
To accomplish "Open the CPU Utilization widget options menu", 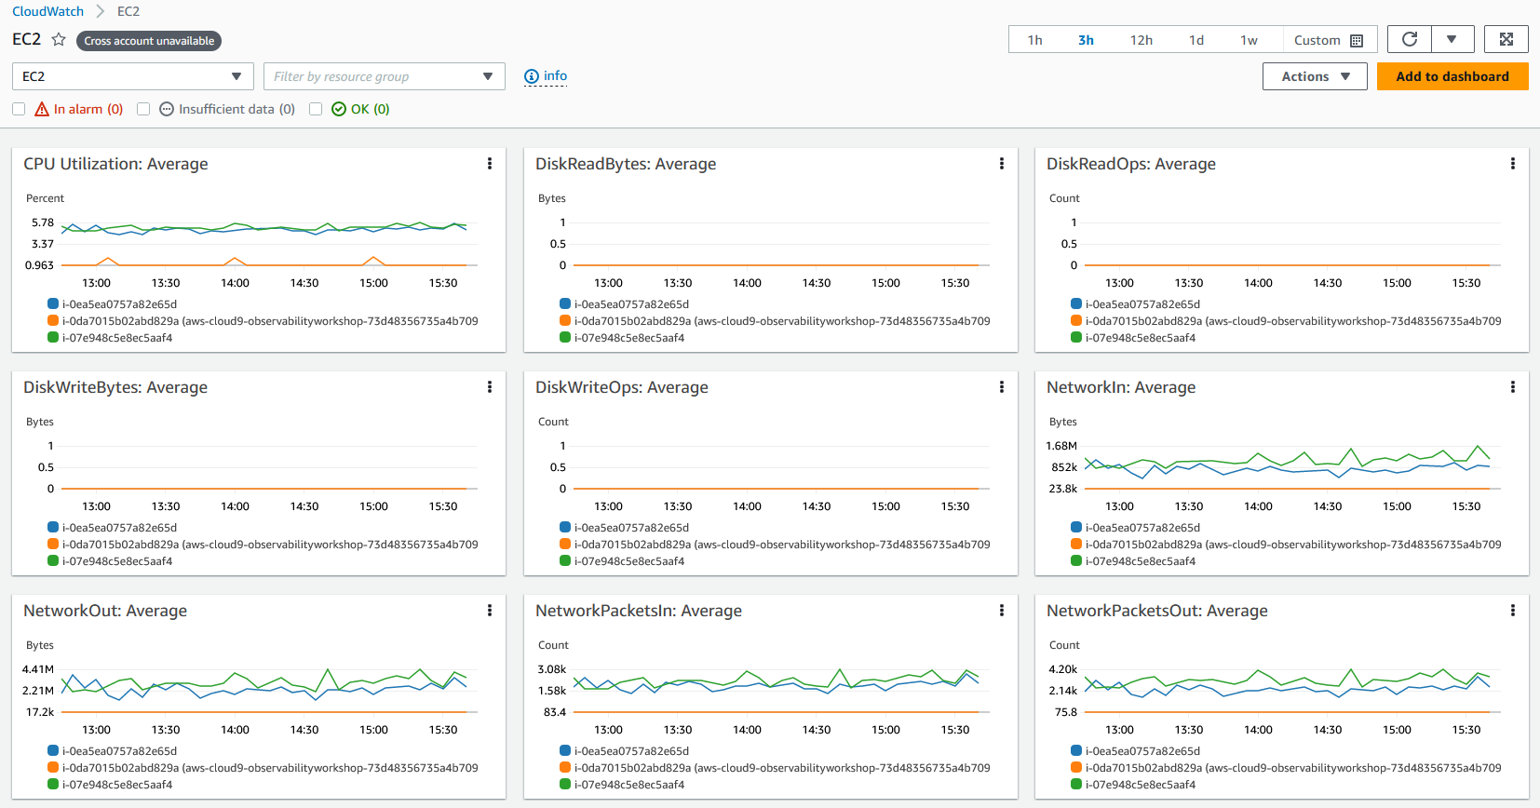I will (x=490, y=164).
